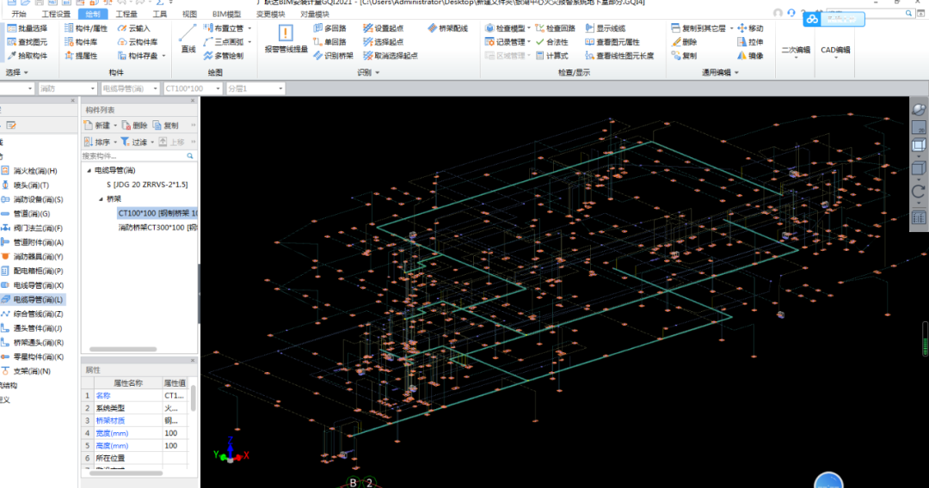Expand the 检查模型 dropdown
Viewport: 929px width, 488px height.
pyautogui.click(x=528, y=28)
